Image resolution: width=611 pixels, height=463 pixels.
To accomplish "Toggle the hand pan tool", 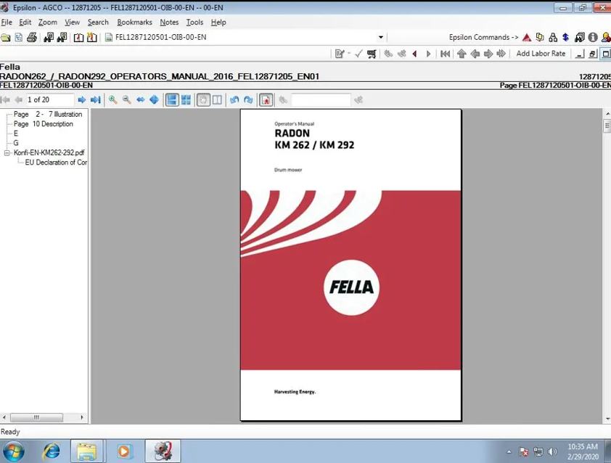I will point(203,99).
